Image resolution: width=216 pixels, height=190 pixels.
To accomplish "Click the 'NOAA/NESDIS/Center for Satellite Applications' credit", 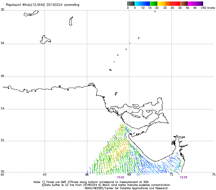I will [x=126, y=188].
